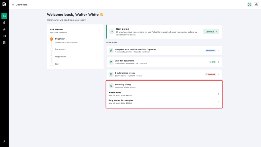
Task: Open the invoice document sidebar icon
Action: 4,43
